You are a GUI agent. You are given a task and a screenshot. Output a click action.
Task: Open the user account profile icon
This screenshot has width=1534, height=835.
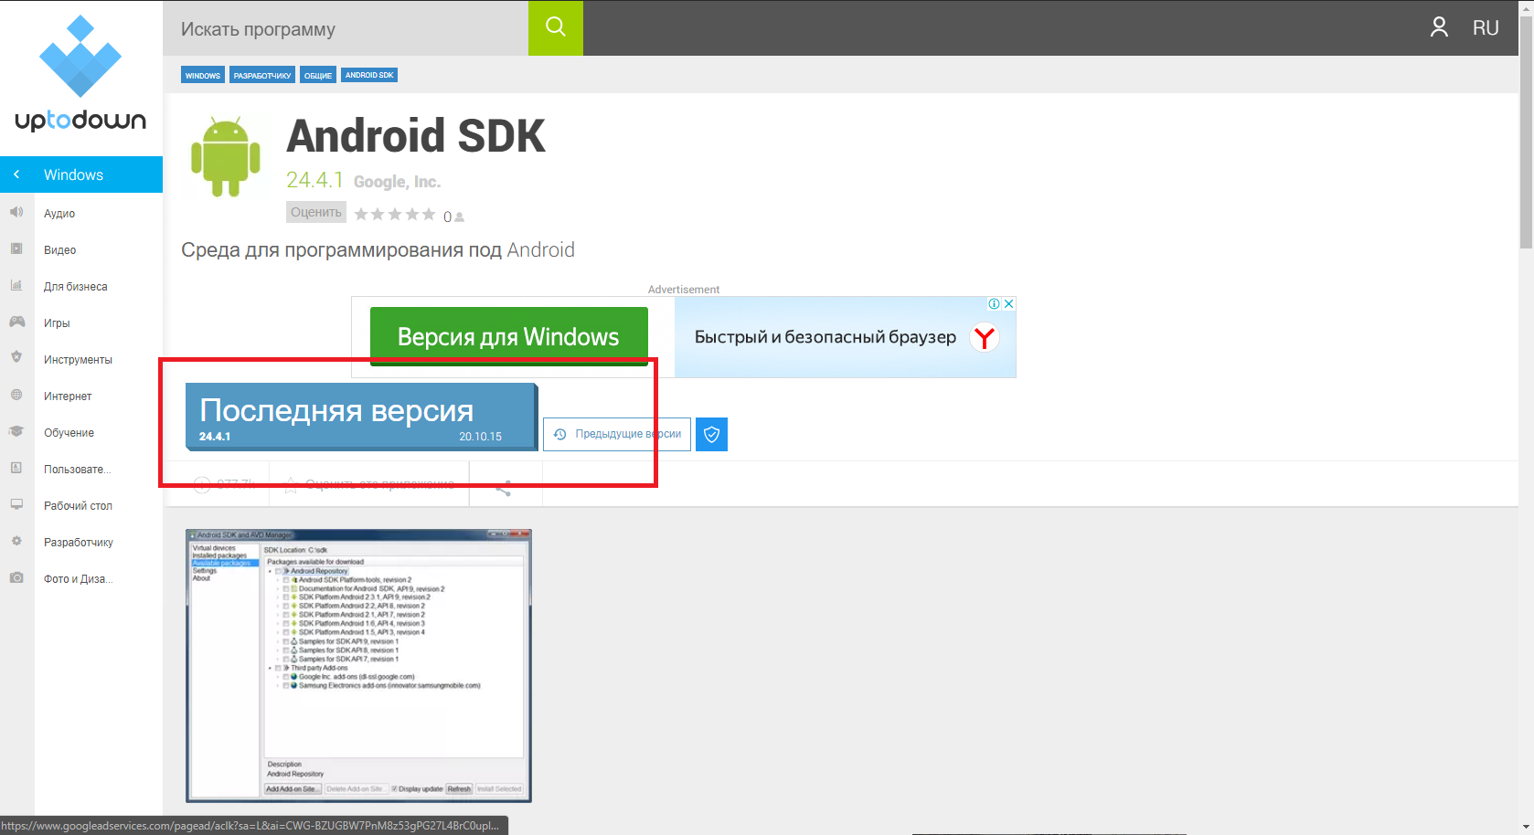point(1439,27)
